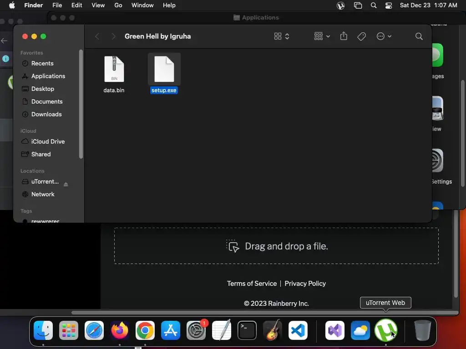Open App Store from the Dock

(171, 330)
